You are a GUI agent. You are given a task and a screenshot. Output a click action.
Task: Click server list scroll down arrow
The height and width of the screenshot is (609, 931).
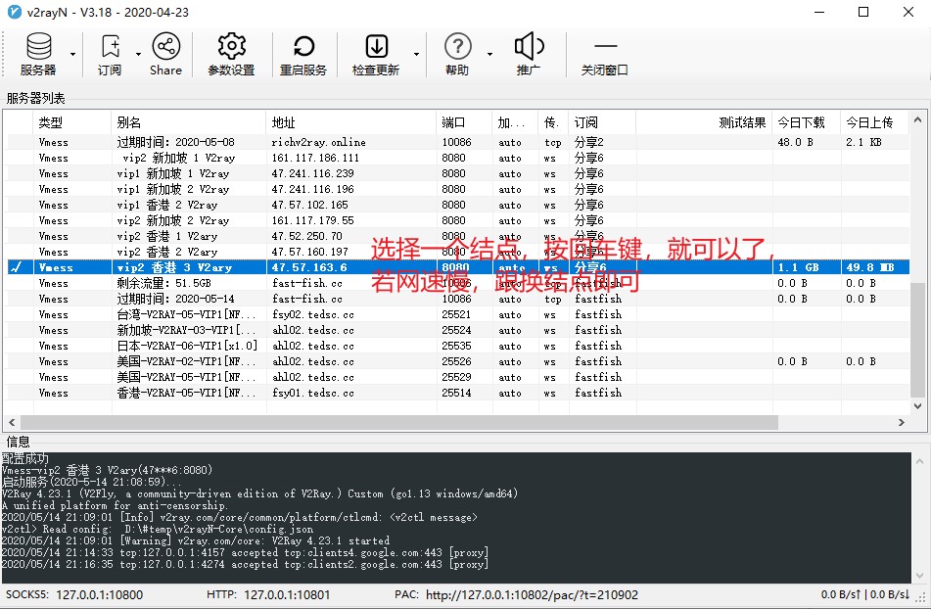(x=918, y=406)
